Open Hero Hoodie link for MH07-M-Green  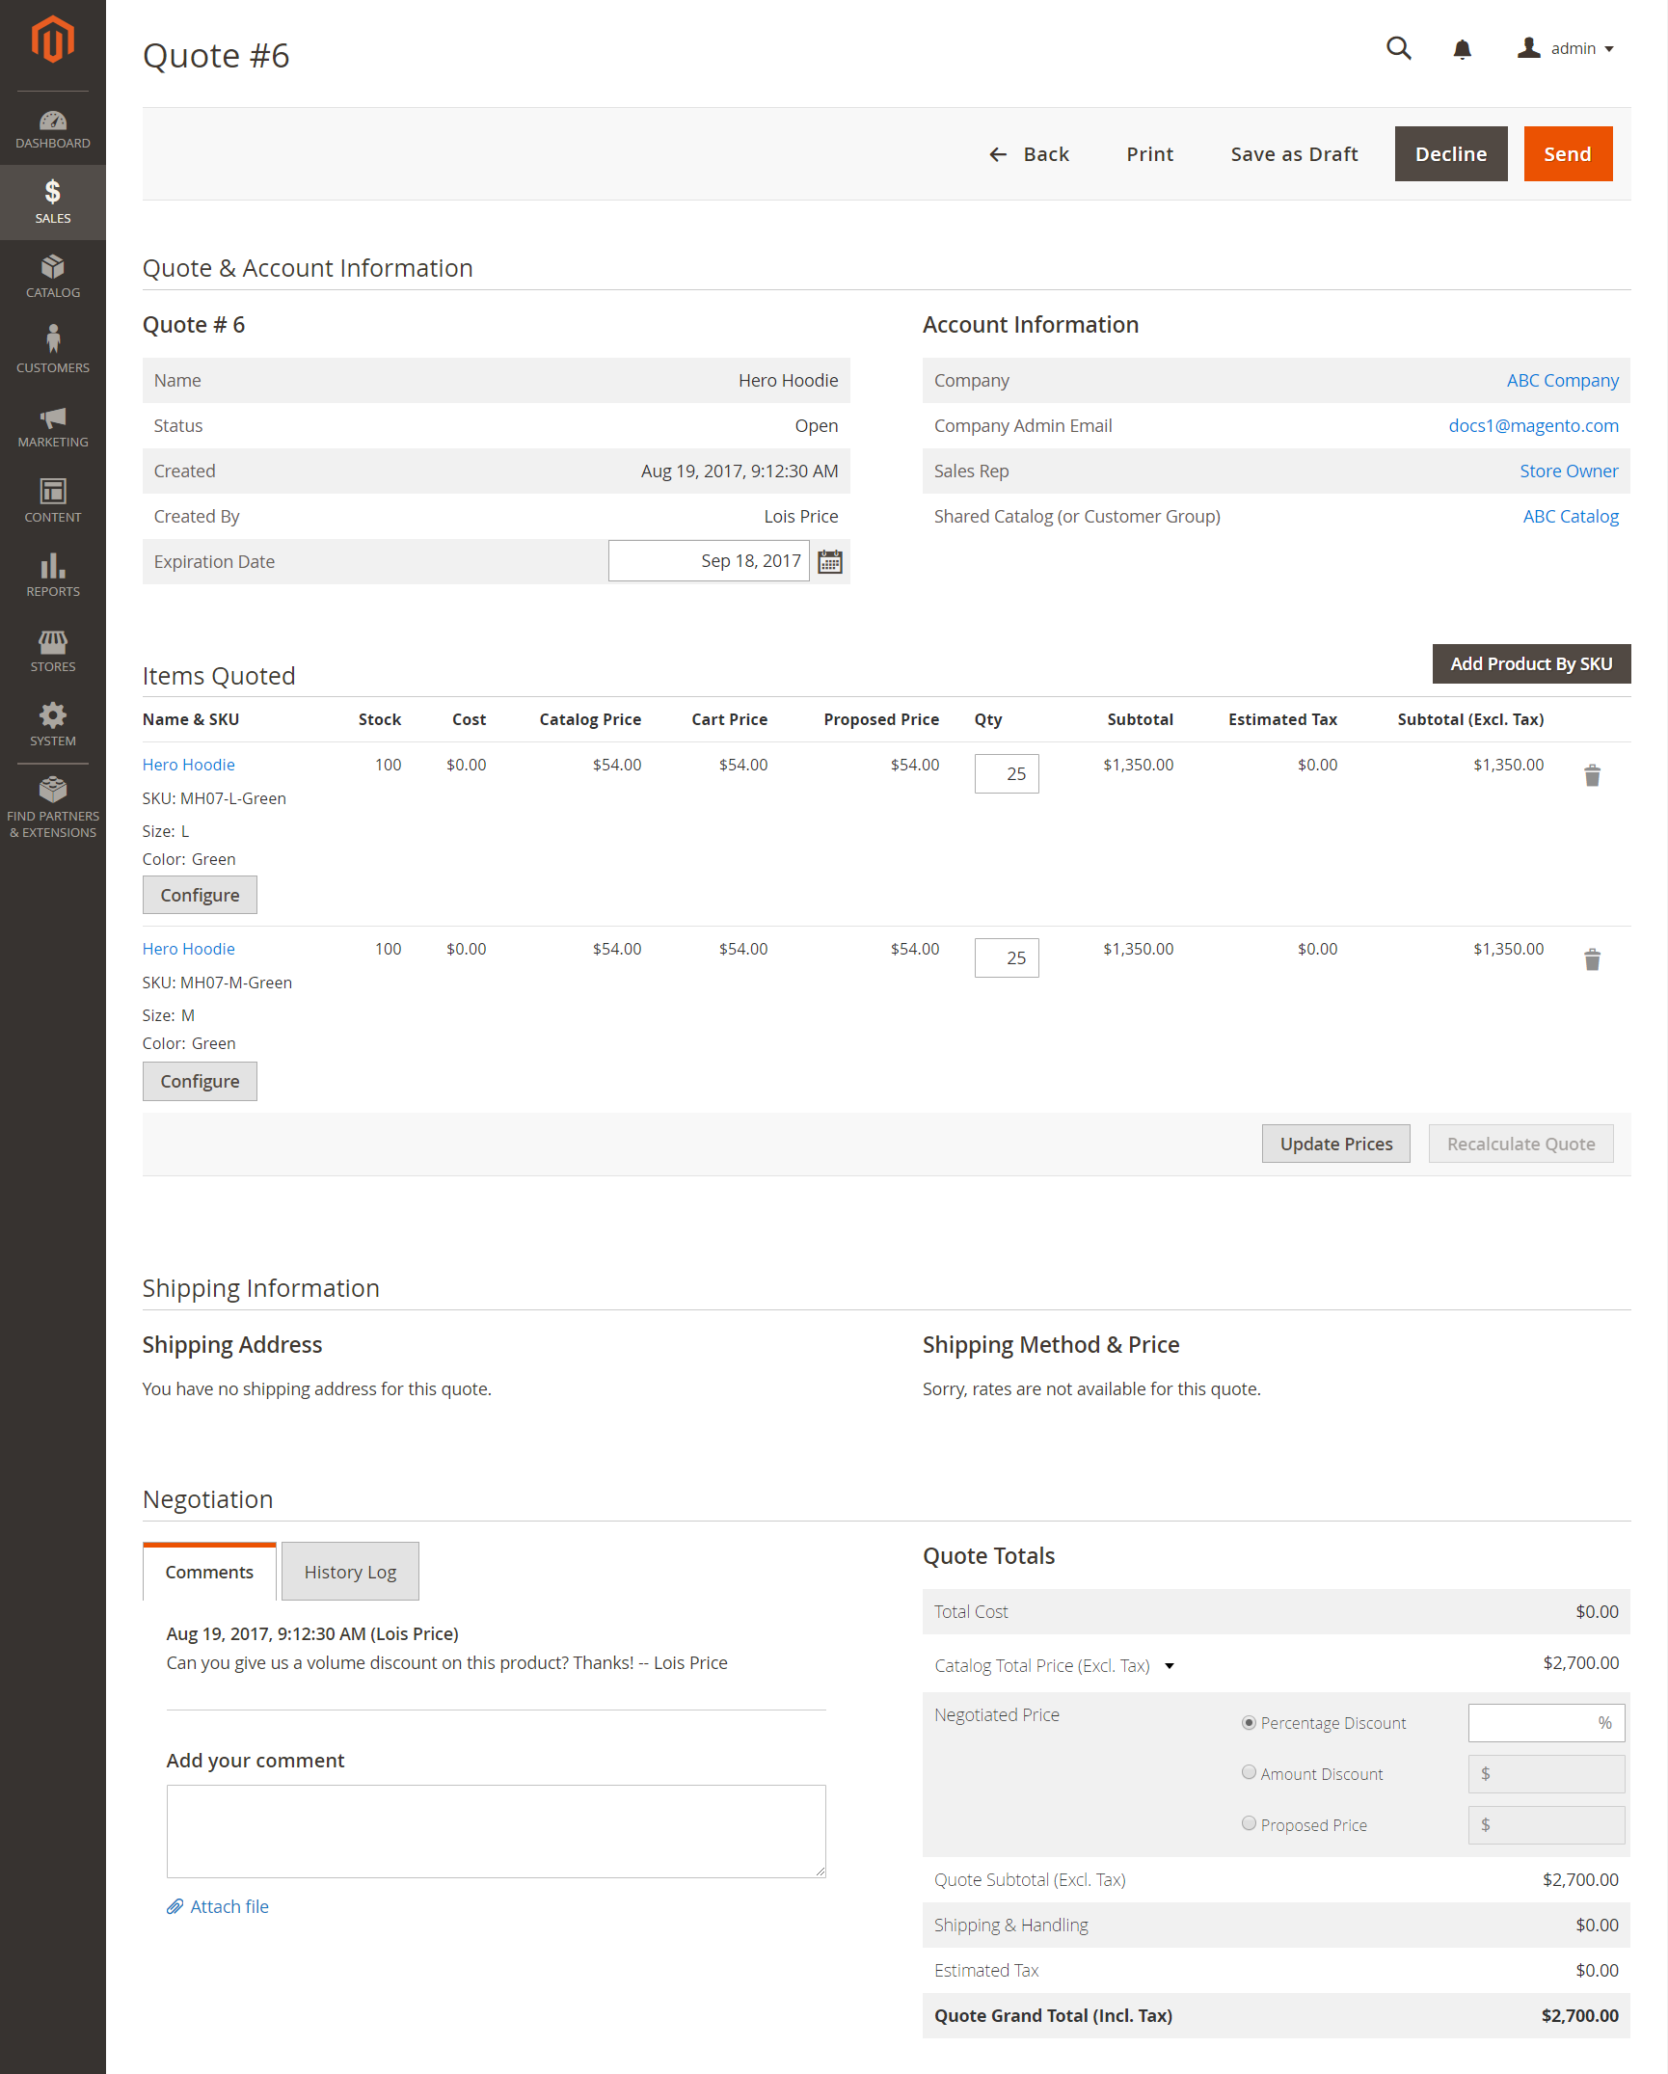(189, 949)
